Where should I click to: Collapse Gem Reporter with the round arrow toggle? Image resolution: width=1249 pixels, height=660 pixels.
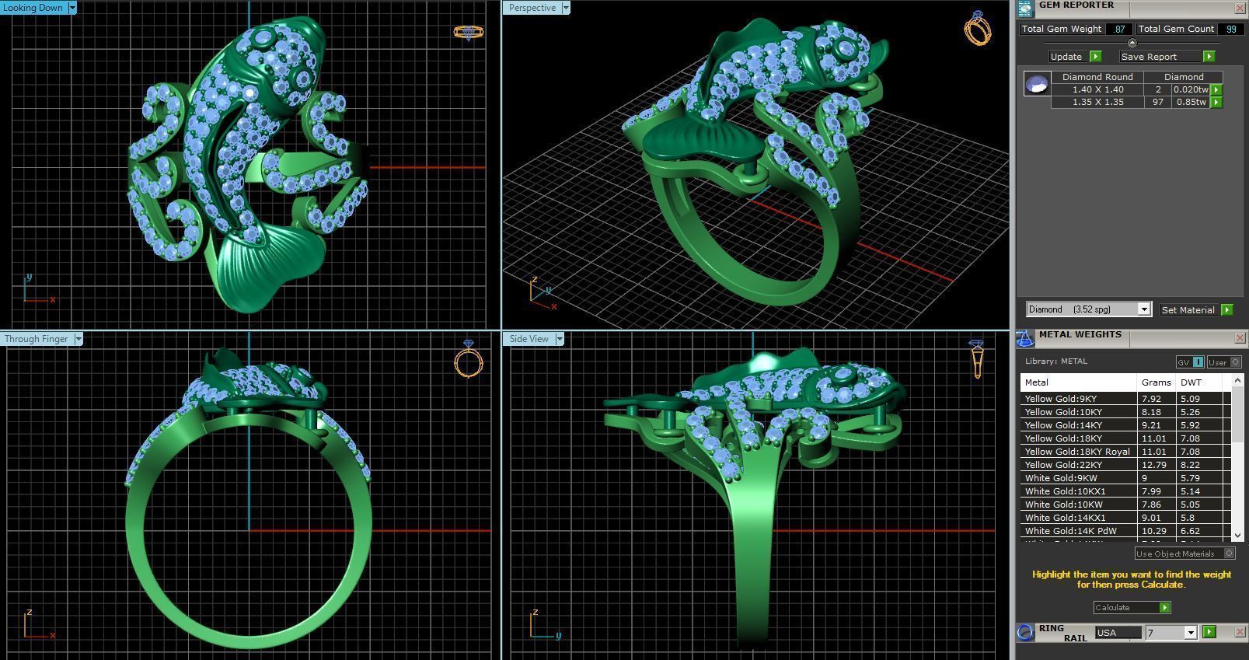(1132, 44)
